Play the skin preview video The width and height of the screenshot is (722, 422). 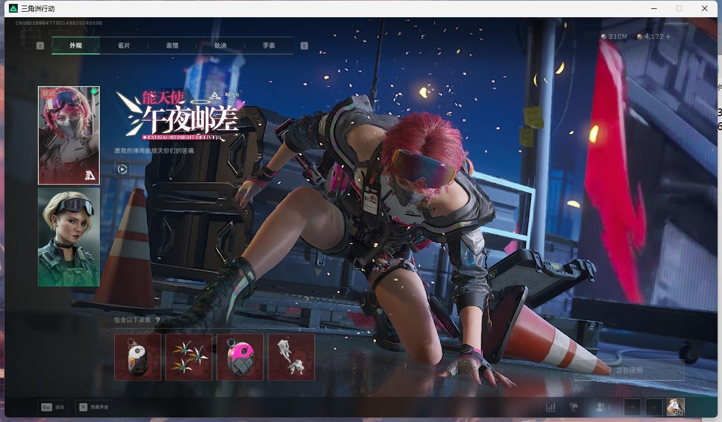123,170
